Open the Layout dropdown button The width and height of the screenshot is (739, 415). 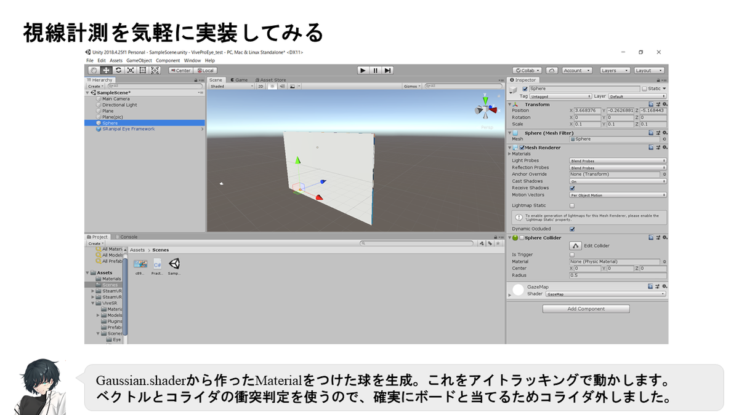649,70
